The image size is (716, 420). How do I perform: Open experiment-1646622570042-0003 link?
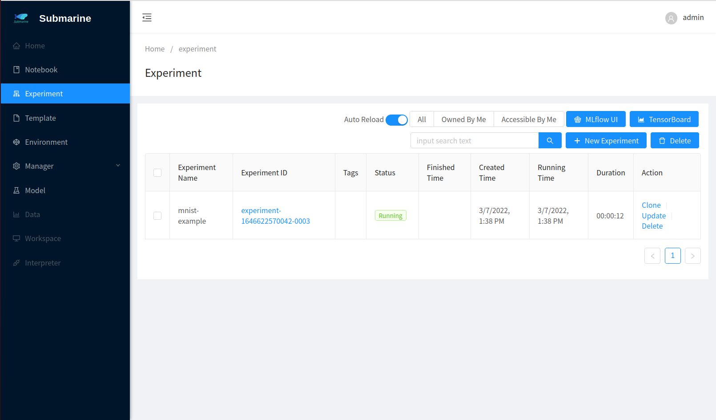click(x=275, y=216)
